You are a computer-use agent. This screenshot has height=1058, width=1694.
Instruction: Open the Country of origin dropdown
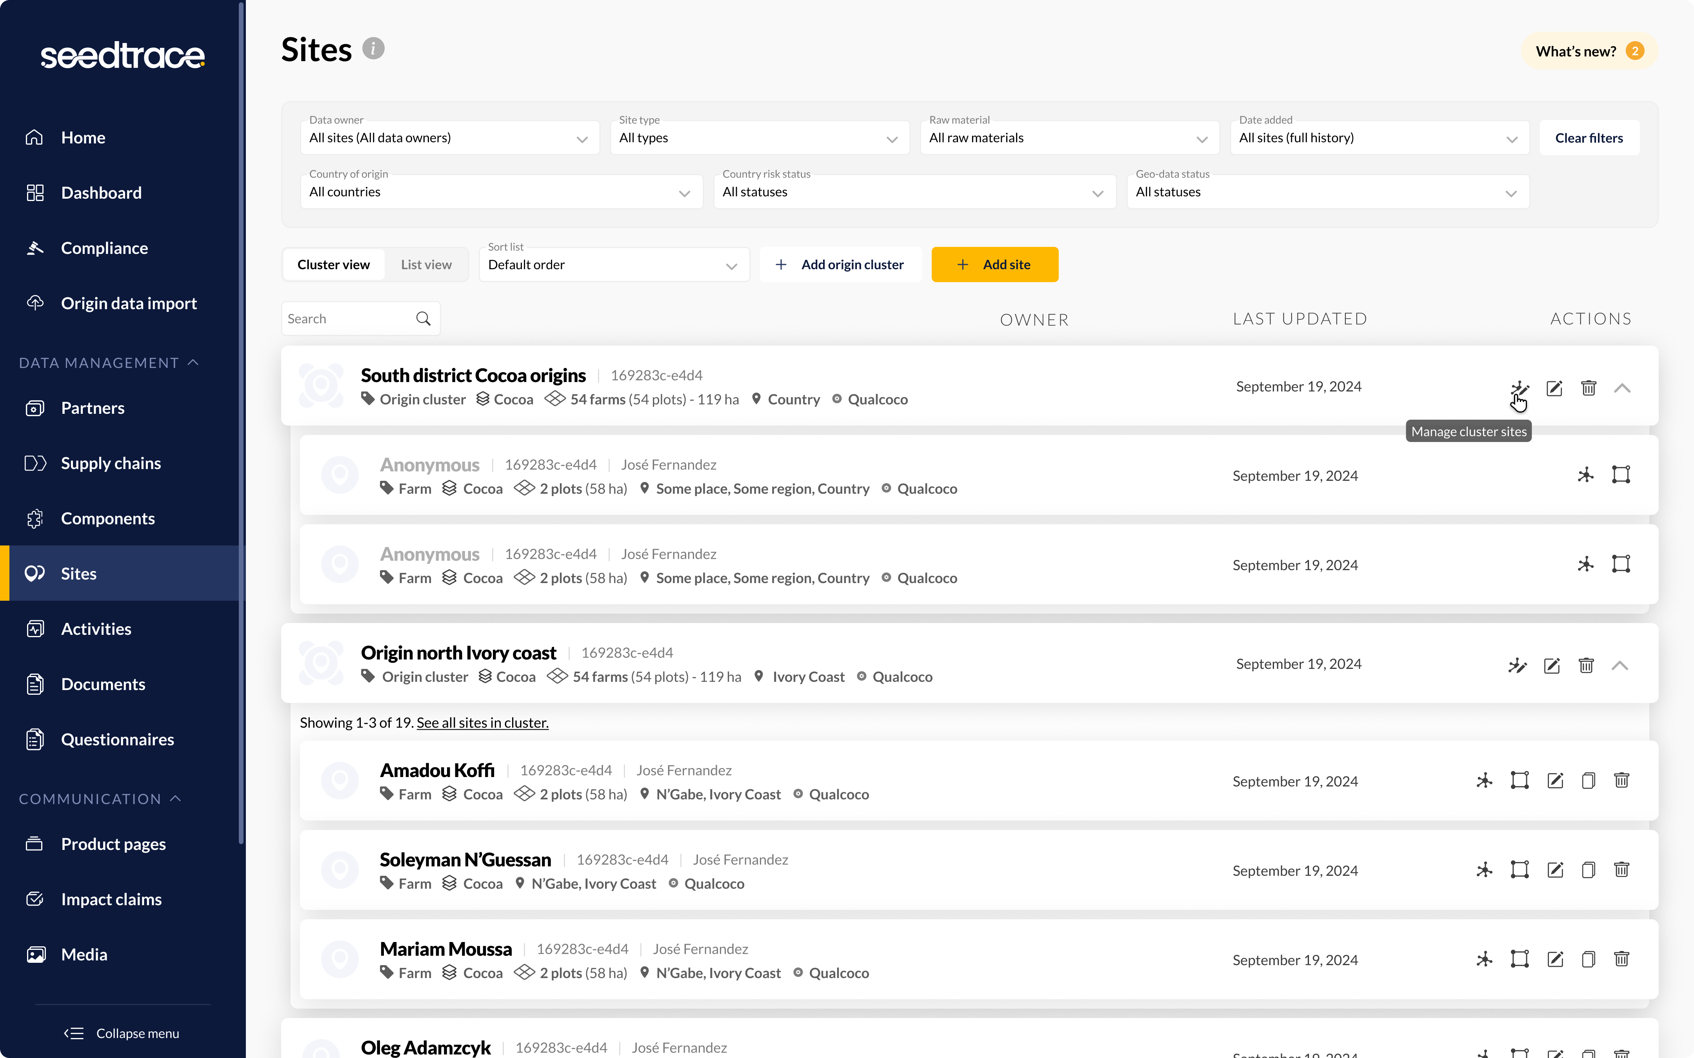(500, 192)
